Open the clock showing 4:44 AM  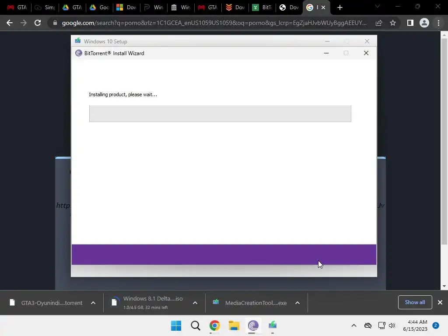[x=415, y=325]
